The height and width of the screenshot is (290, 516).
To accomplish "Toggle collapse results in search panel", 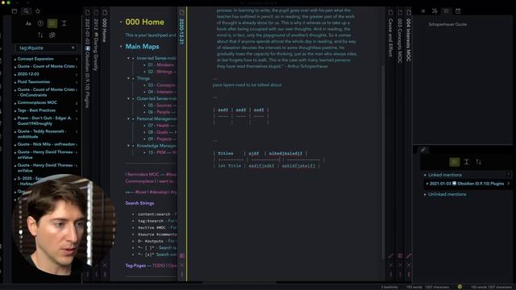I will coord(52,23).
